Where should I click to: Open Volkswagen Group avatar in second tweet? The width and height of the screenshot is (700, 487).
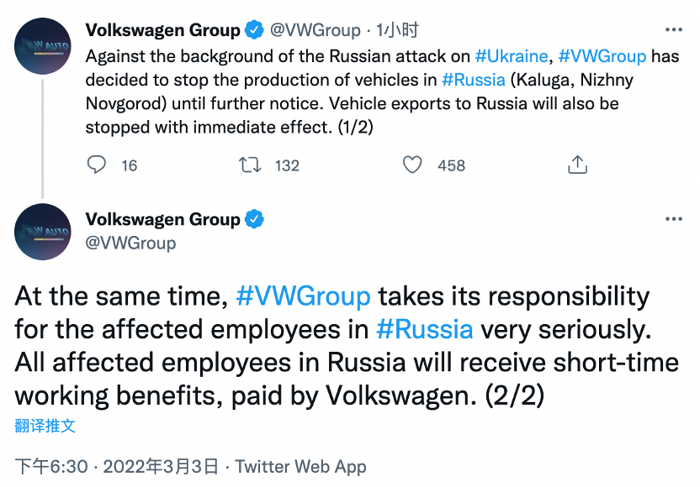43,231
